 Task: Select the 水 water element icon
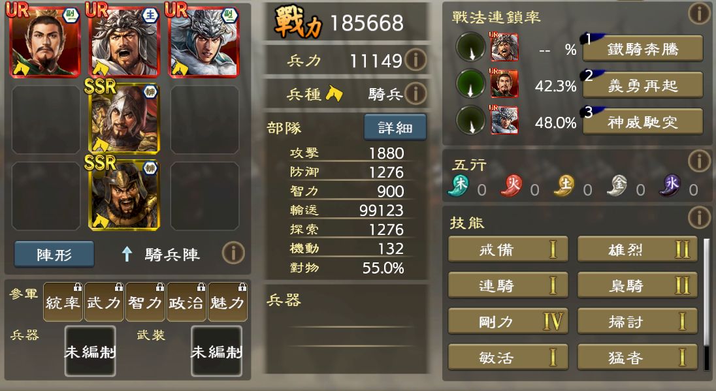670,185
